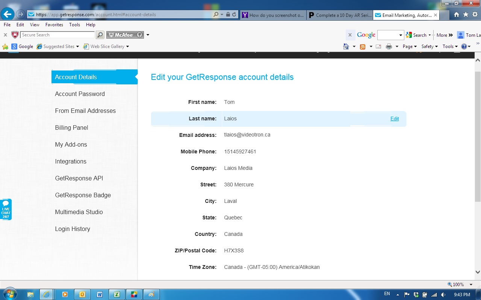
Task: Show hidden system tray icons arrow
Action: (398, 295)
